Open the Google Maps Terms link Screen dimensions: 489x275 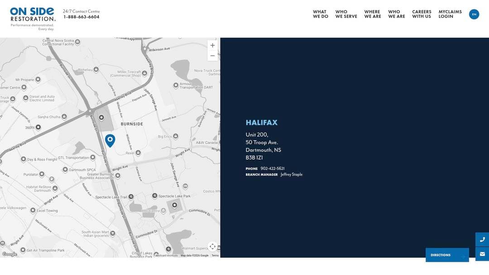(x=215, y=255)
